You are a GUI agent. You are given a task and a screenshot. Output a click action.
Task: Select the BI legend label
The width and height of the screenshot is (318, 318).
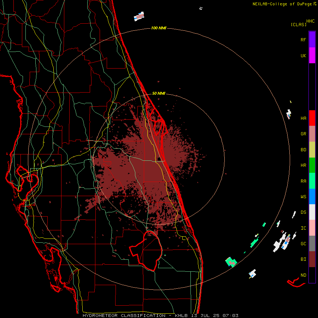(x=303, y=259)
